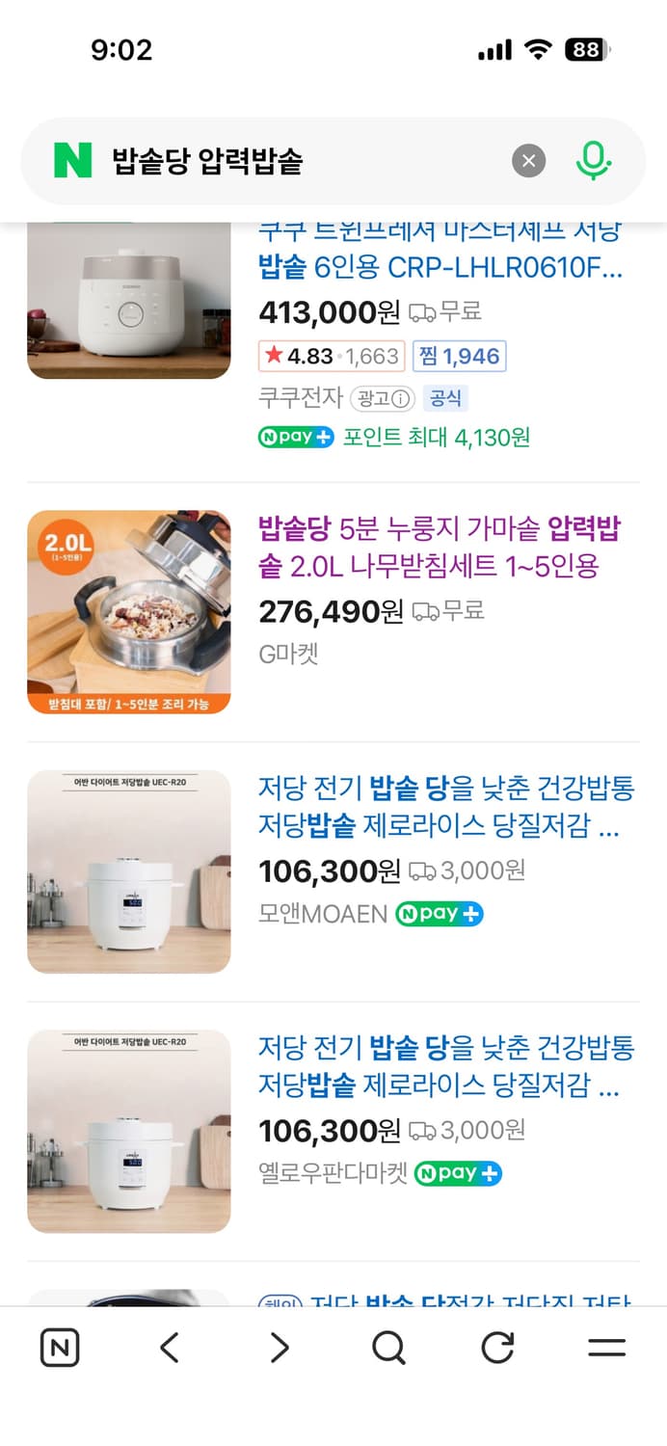
Task: Refresh the page with the reload icon
Action: click(x=496, y=1347)
